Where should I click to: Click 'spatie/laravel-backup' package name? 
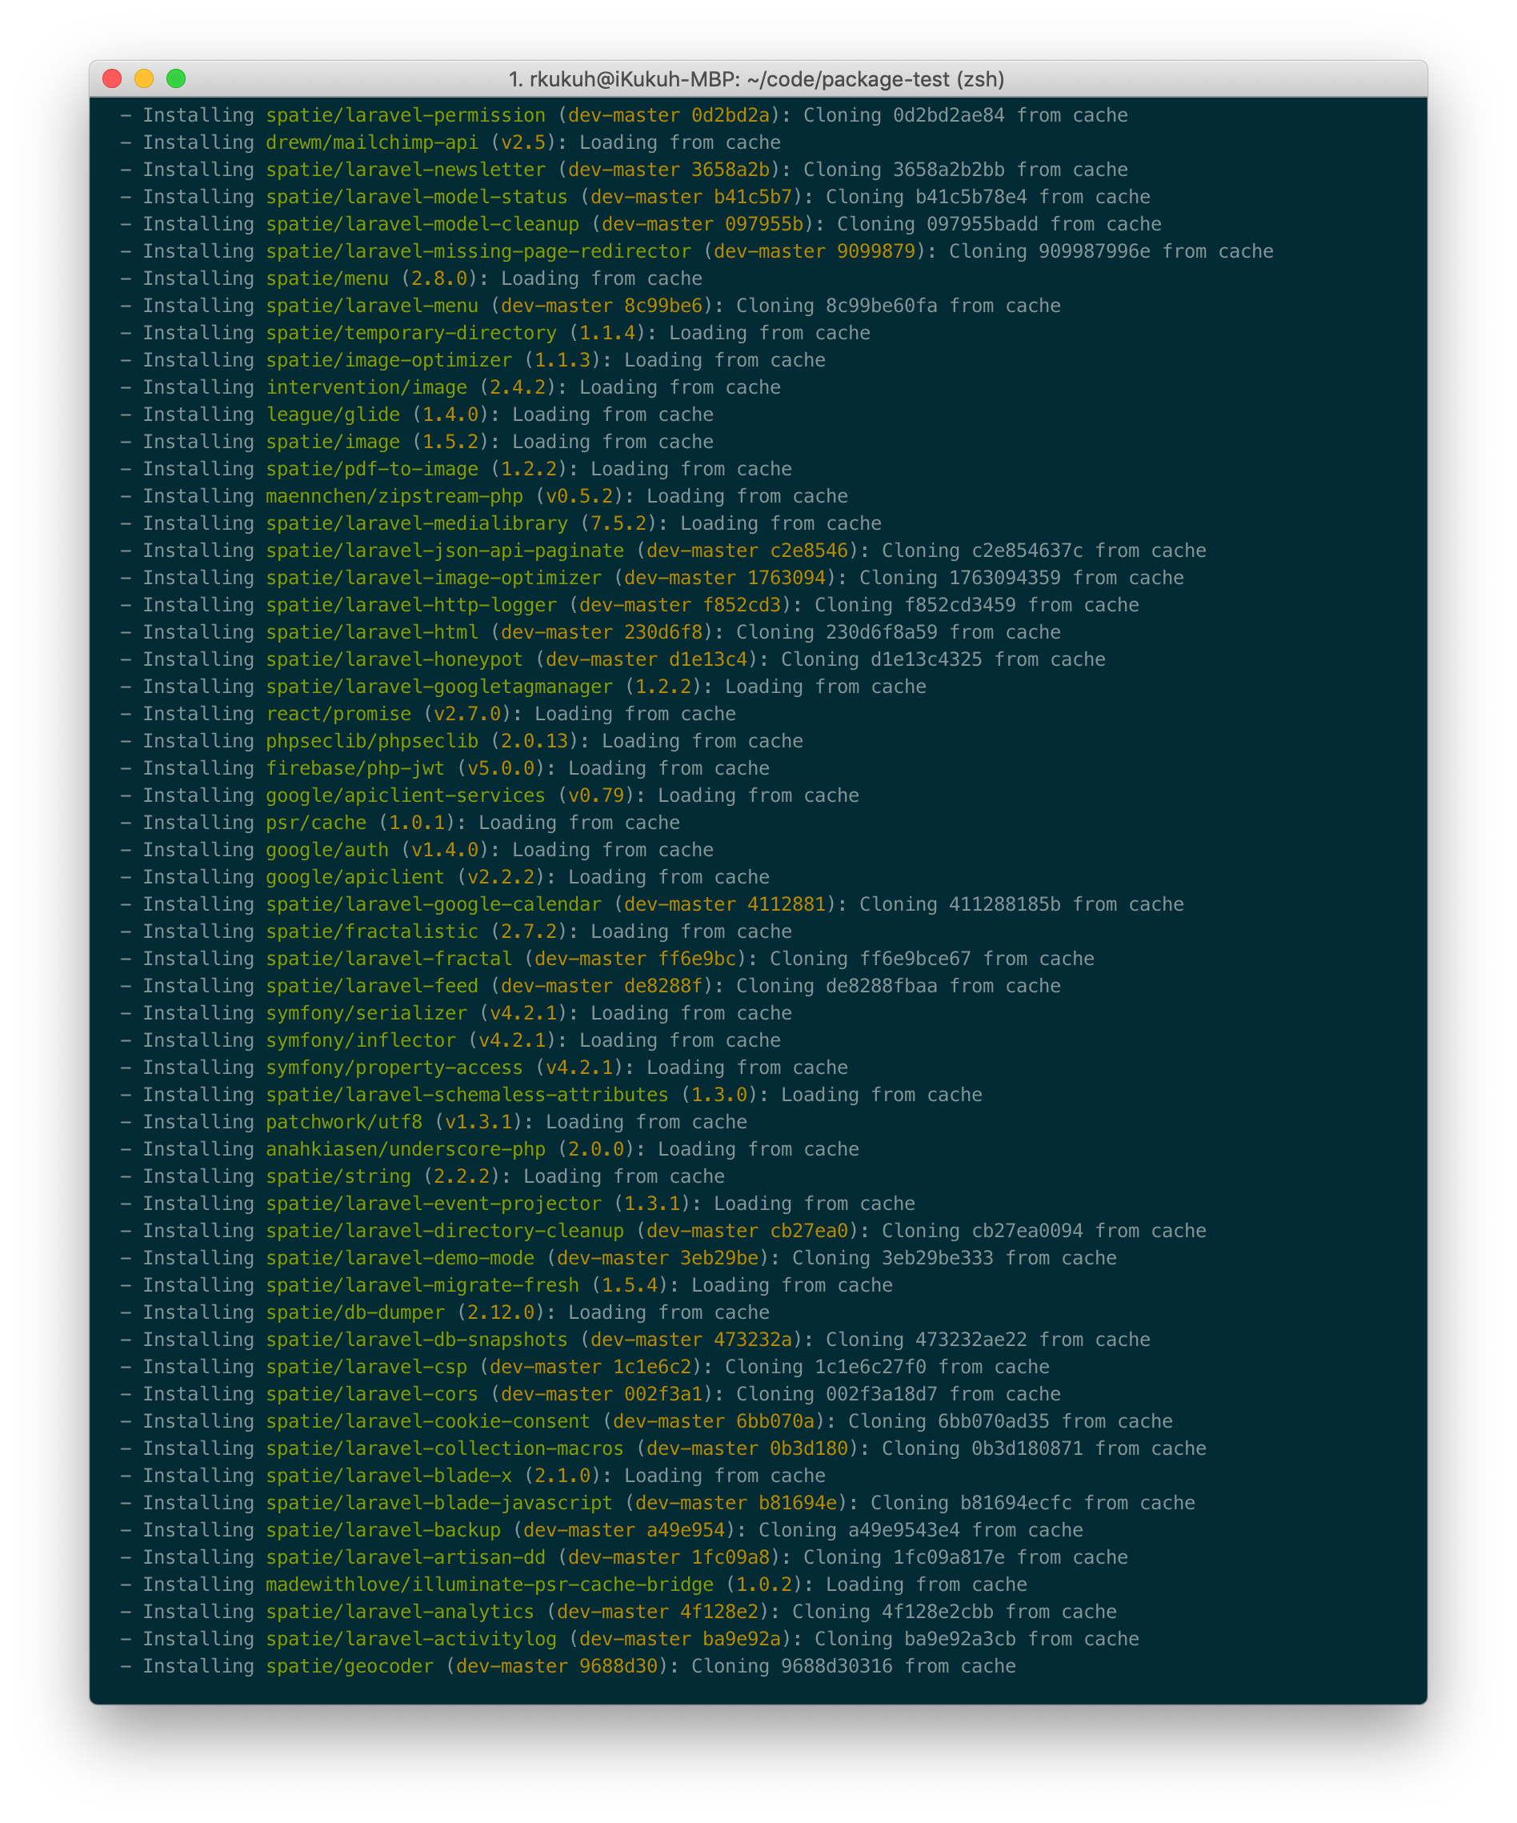[383, 1529]
